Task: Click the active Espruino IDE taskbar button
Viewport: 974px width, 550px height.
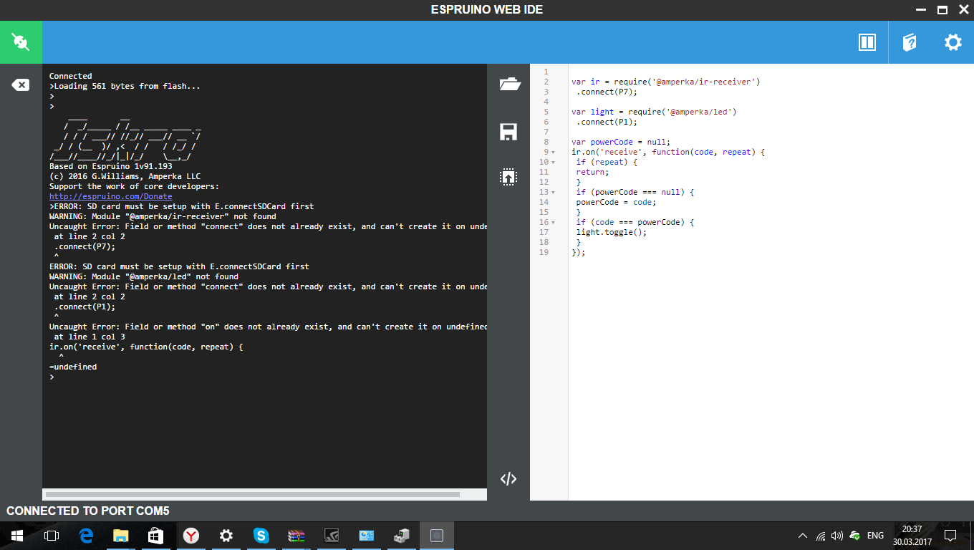Action: (x=437, y=536)
